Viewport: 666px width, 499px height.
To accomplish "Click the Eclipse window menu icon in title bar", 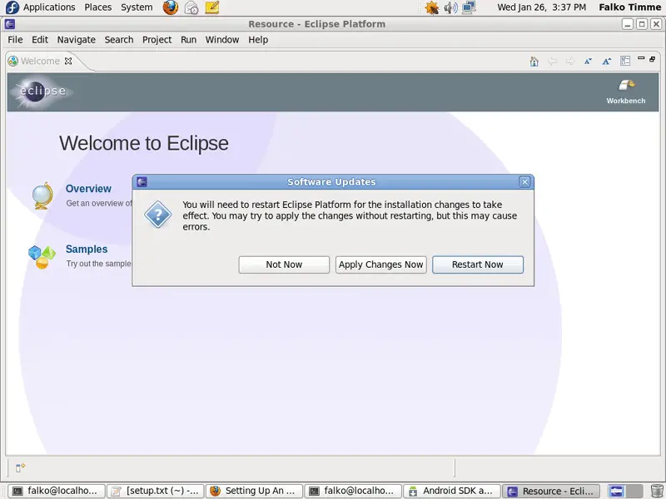I will tap(10, 24).
